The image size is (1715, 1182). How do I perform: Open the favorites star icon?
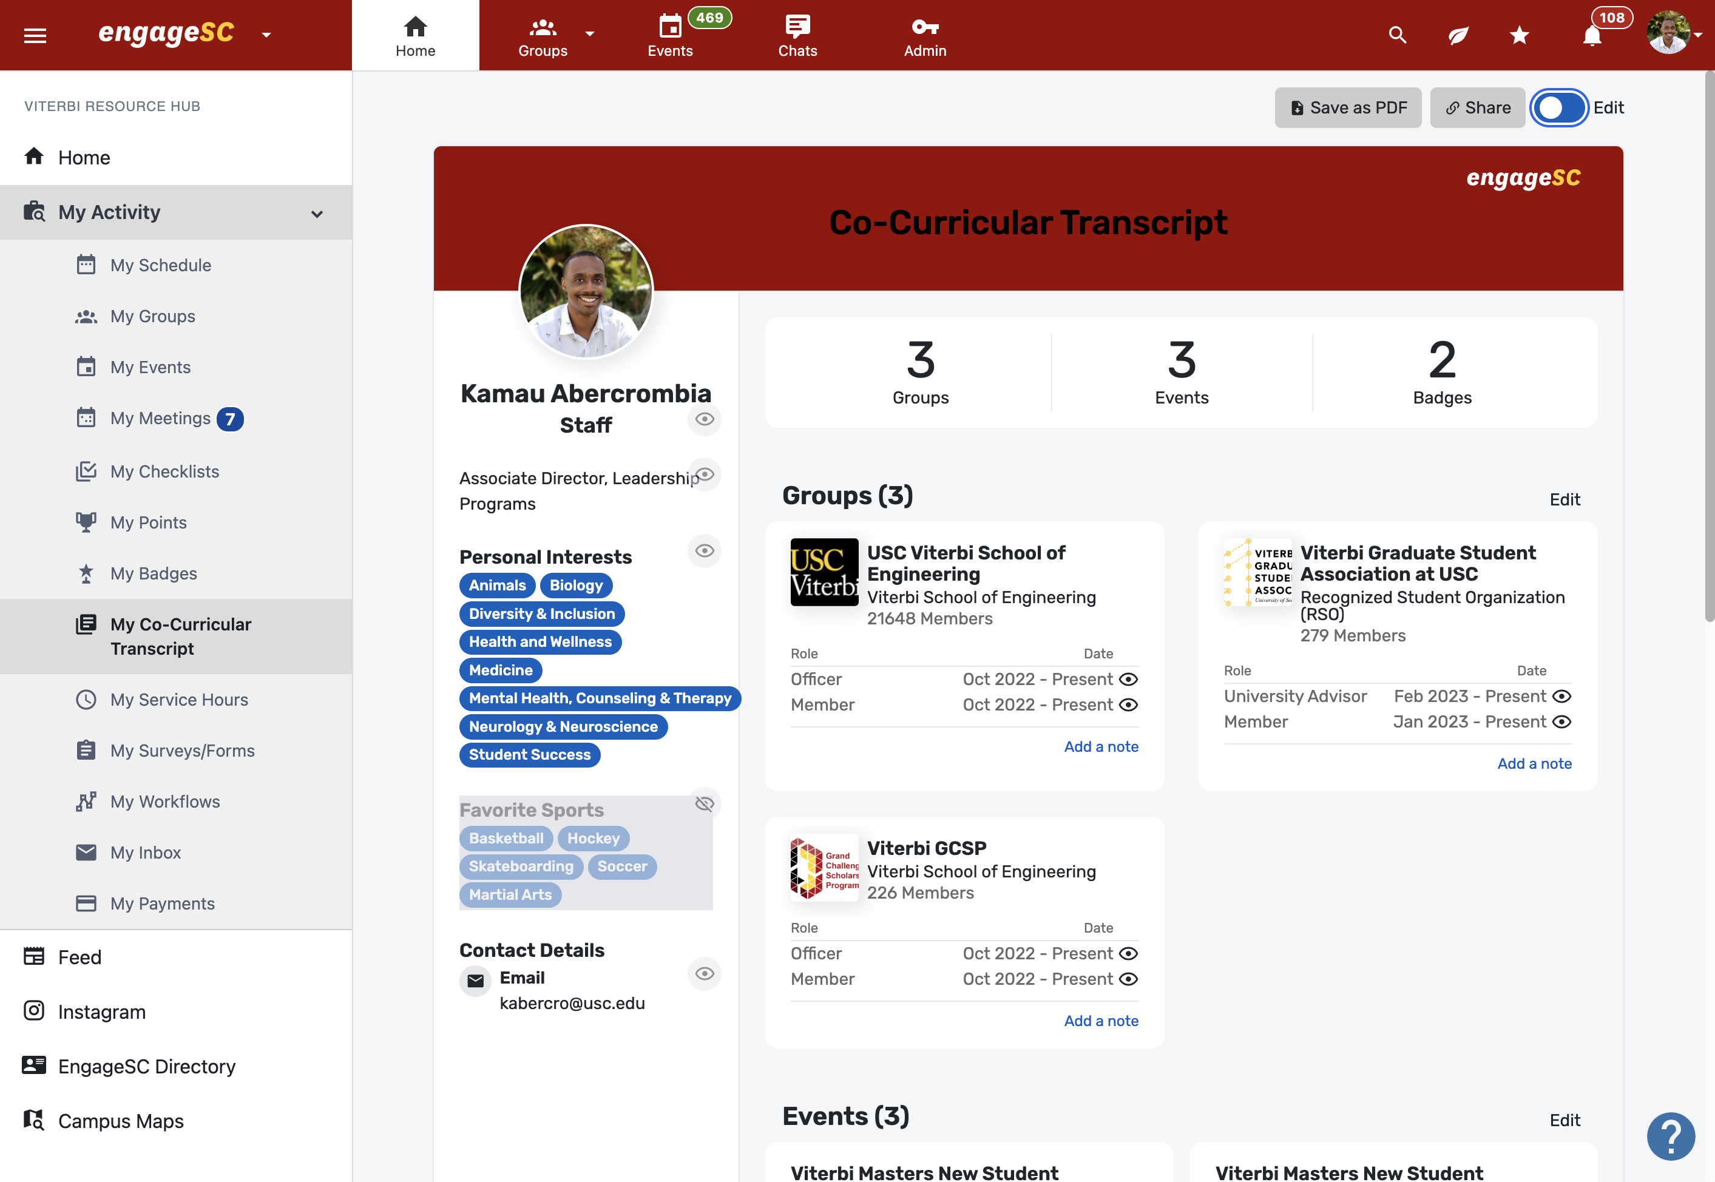coord(1520,35)
